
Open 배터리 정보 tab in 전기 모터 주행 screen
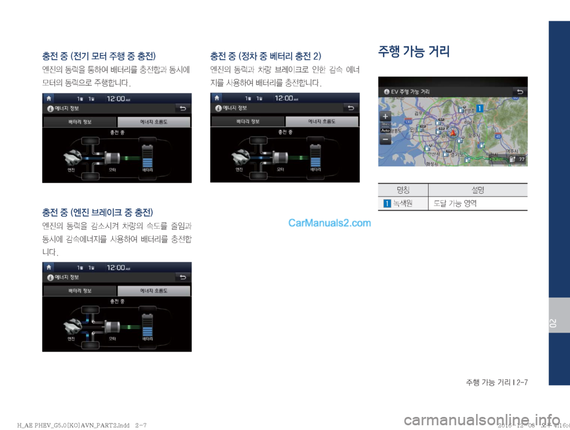80,122
